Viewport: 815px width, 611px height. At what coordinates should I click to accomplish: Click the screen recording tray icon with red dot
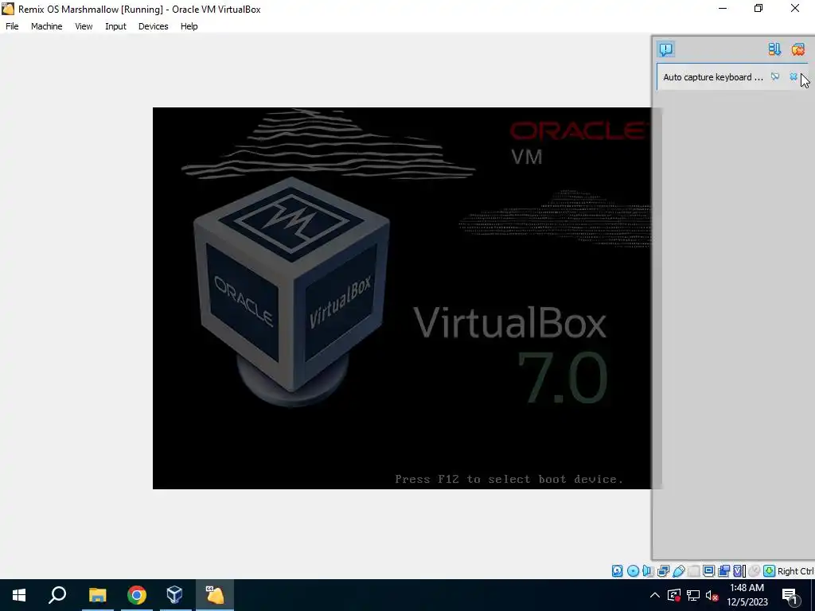coord(674,595)
